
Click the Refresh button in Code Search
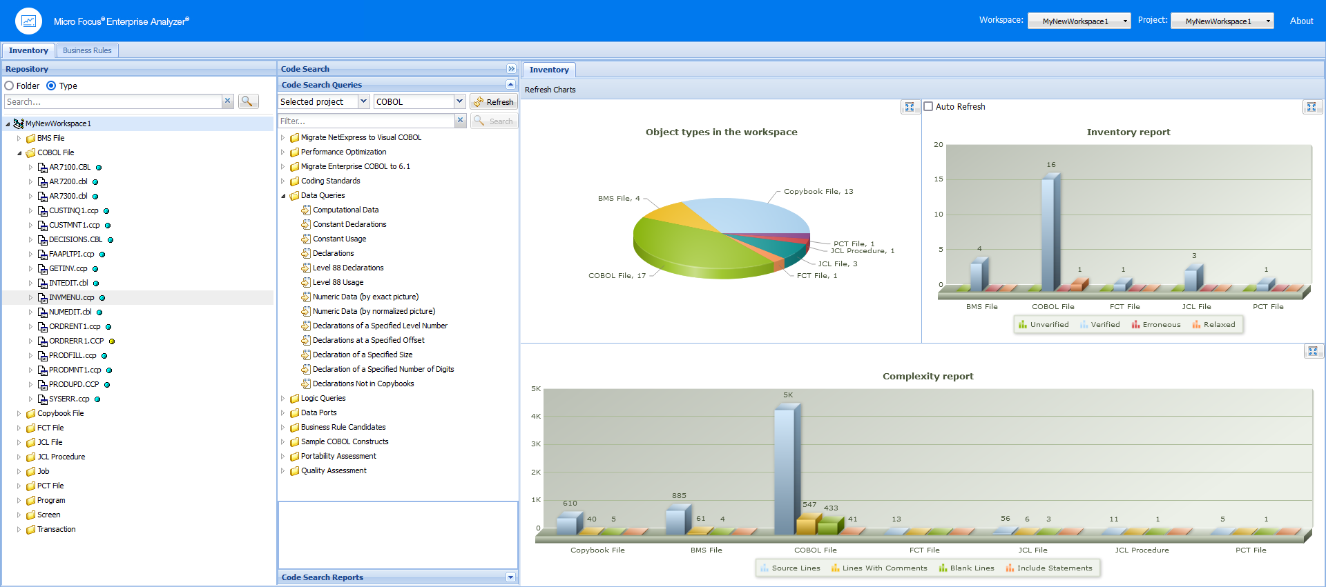[x=493, y=102]
